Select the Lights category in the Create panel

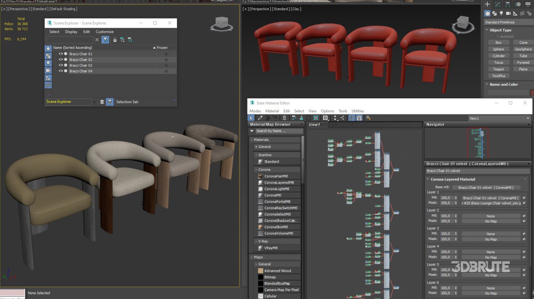[501, 13]
